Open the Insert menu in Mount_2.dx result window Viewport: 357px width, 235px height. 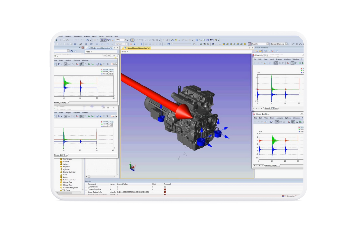[61, 61]
